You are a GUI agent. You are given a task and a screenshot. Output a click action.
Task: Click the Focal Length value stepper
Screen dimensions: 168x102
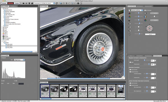pyautogui.click(x=155, y=61)
